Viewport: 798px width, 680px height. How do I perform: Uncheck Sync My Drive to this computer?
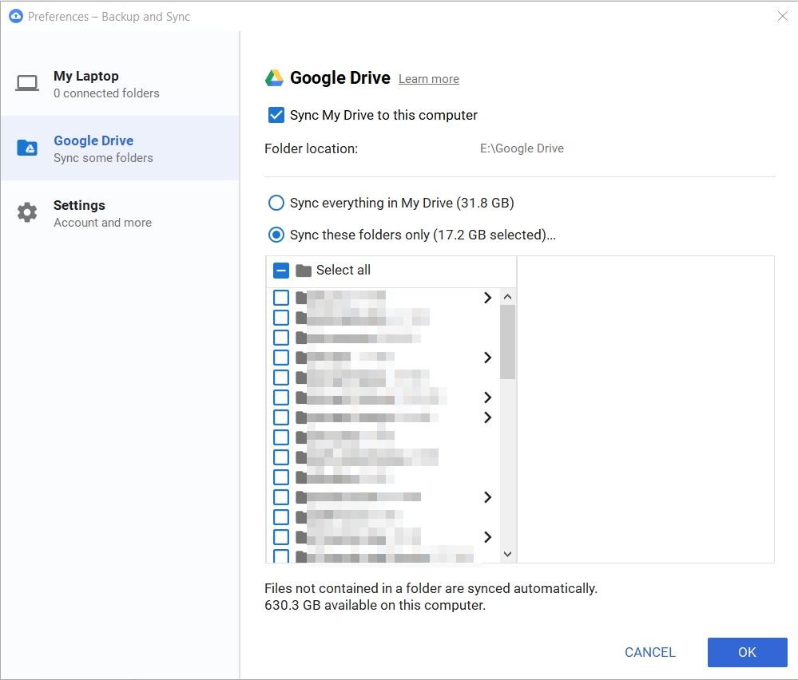pyautogui.click(x=276, y=114)
